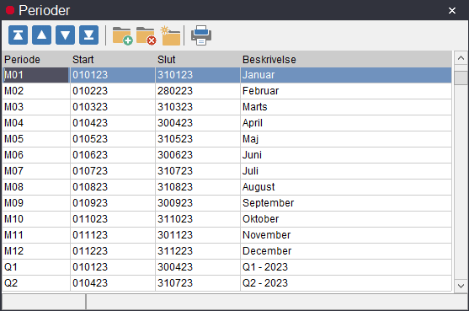Edit the M01 period code cell

[36, 75]
